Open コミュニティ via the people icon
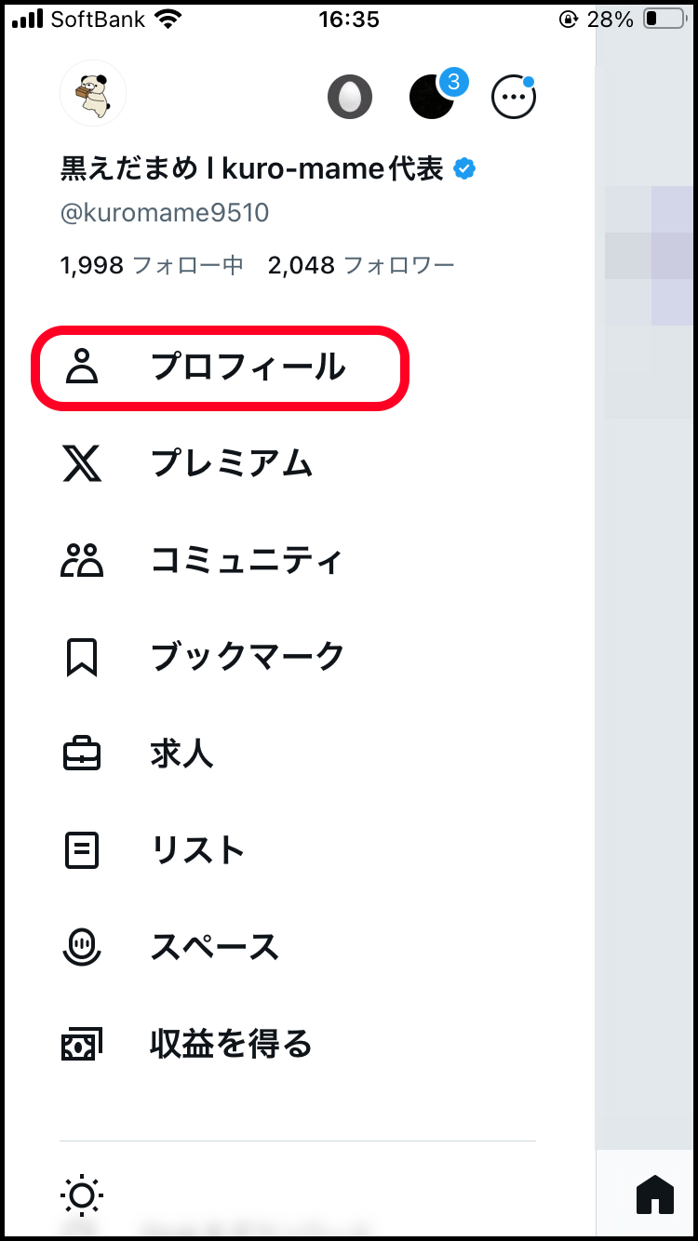The width and height of the screenshot is (698, 1241). 82,561
